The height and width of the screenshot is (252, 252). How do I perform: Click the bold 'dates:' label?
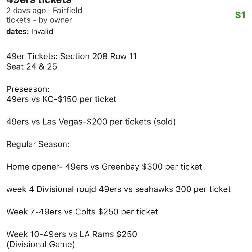pyautogui.click(x=18, y=32)
